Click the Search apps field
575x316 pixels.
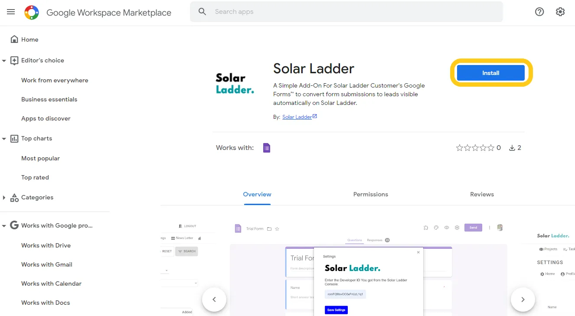click(346, 12)
